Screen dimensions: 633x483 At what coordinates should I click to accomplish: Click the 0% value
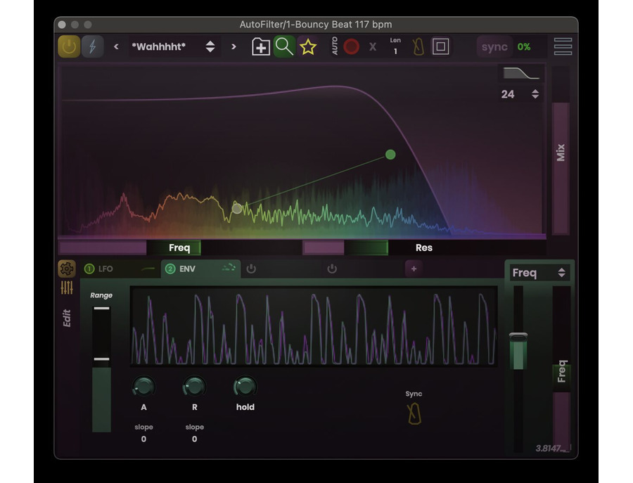[524, 47]
